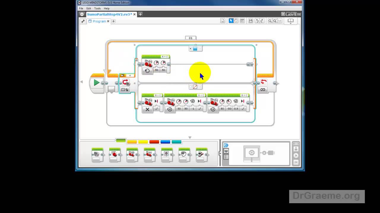Pick the Medium Motor block from palette

(97, 155)
